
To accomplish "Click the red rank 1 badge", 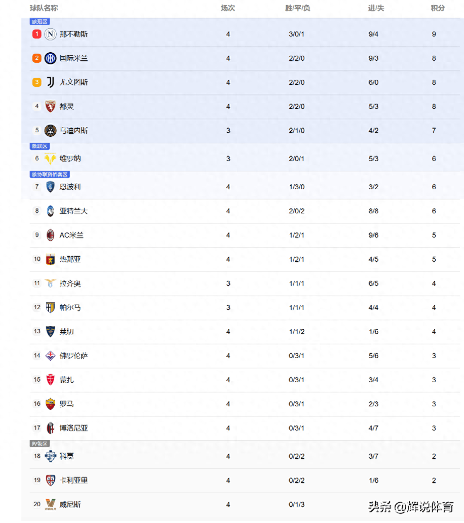I will tap(37, 34).
